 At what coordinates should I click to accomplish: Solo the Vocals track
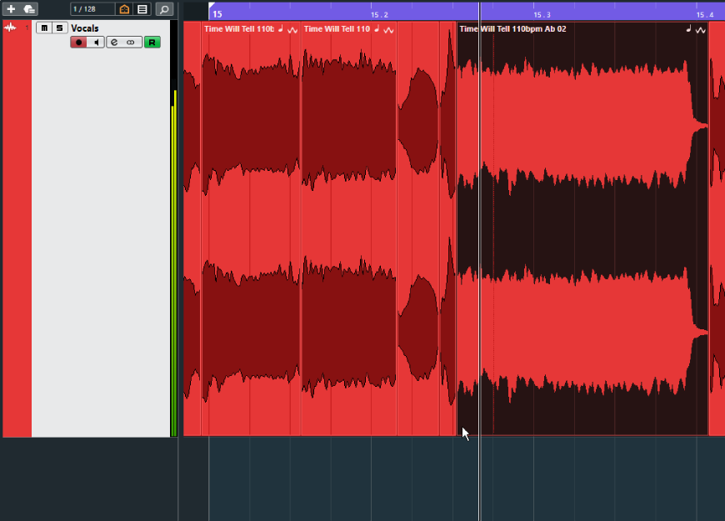coord(59,28)
